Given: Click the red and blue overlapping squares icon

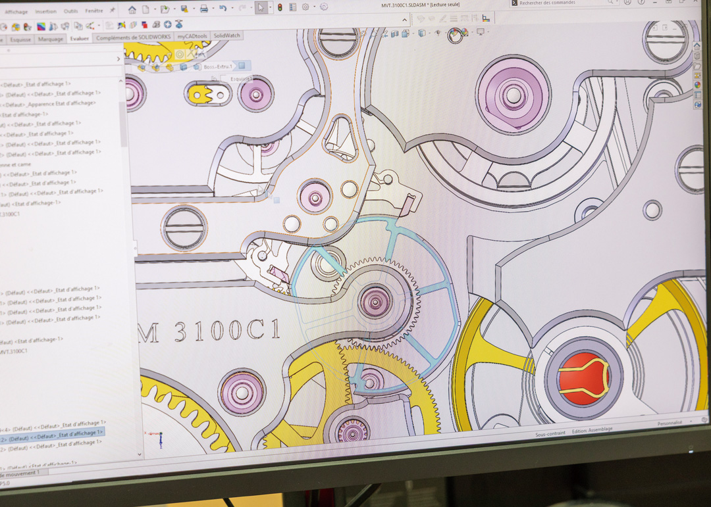Looking at the screenshot, I should (x=144, y=24).
